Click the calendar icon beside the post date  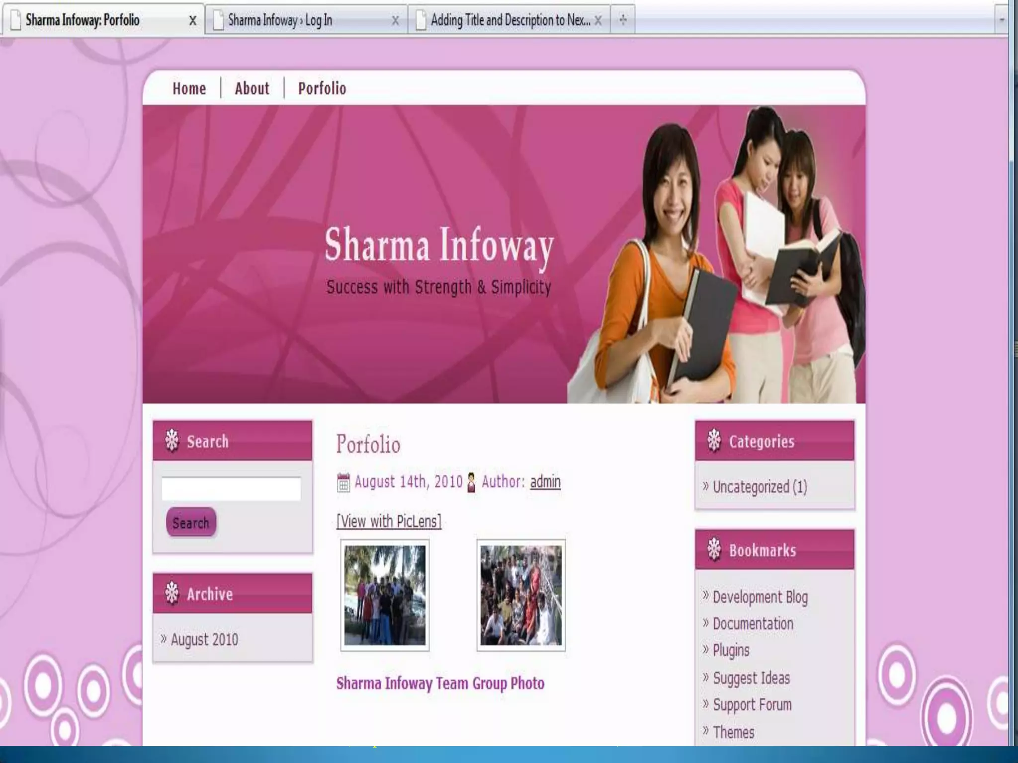tap(343, 482)
